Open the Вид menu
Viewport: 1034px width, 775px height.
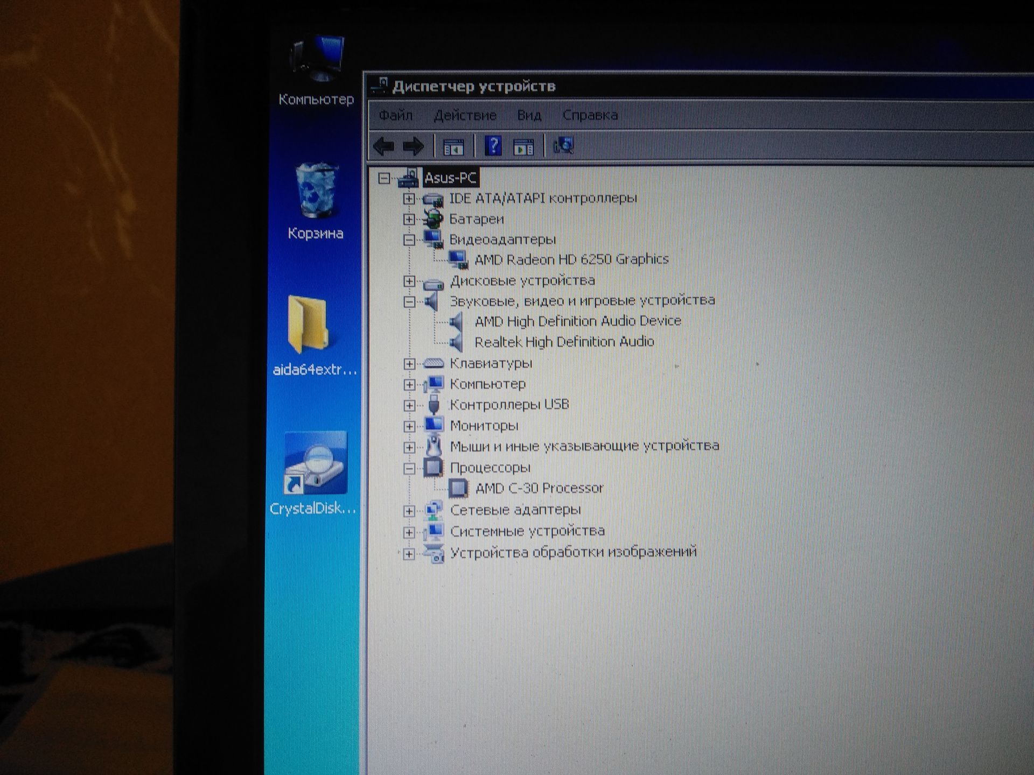529,115
